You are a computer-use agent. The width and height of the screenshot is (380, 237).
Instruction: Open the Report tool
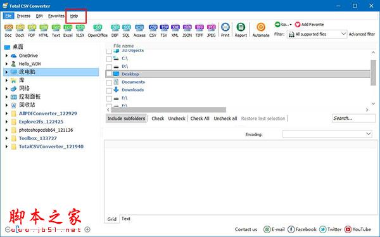click(241, 27)
